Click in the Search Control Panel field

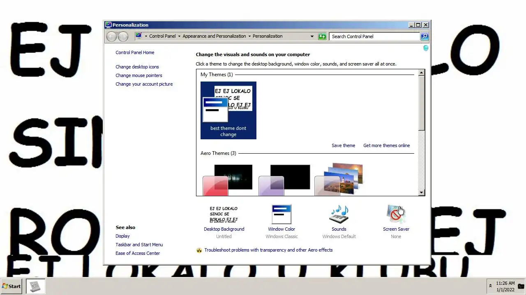[x=374, y=36]
